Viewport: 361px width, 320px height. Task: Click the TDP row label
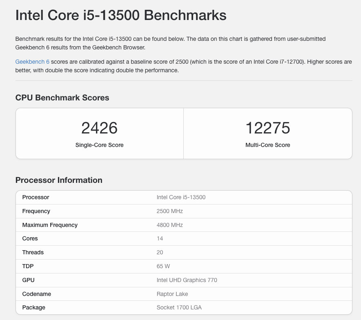pyautogui.click(x=28, y=266)
